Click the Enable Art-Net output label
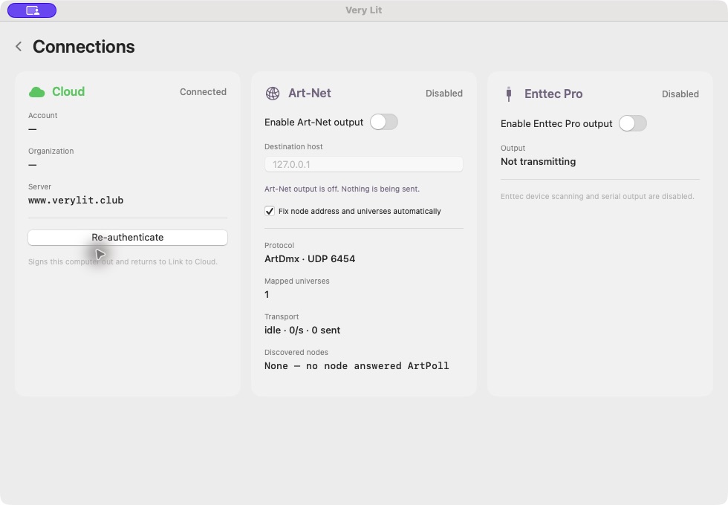 tap(313, 122)
